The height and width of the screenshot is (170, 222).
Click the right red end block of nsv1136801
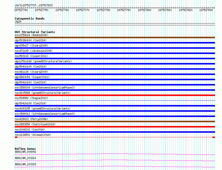click(x=214, y=137)
